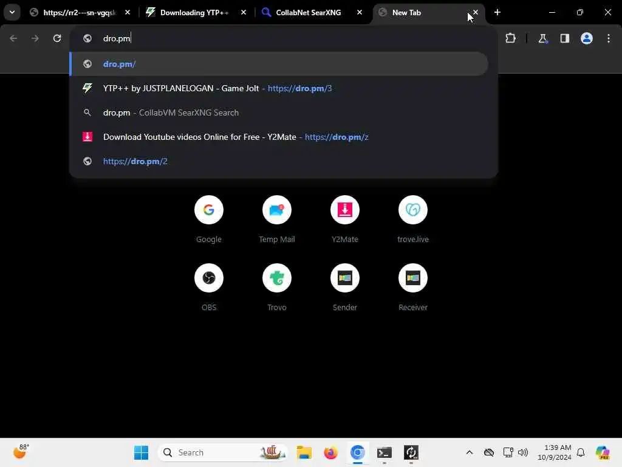Expand the tab search dropdown arrow

tap(12, 12)
